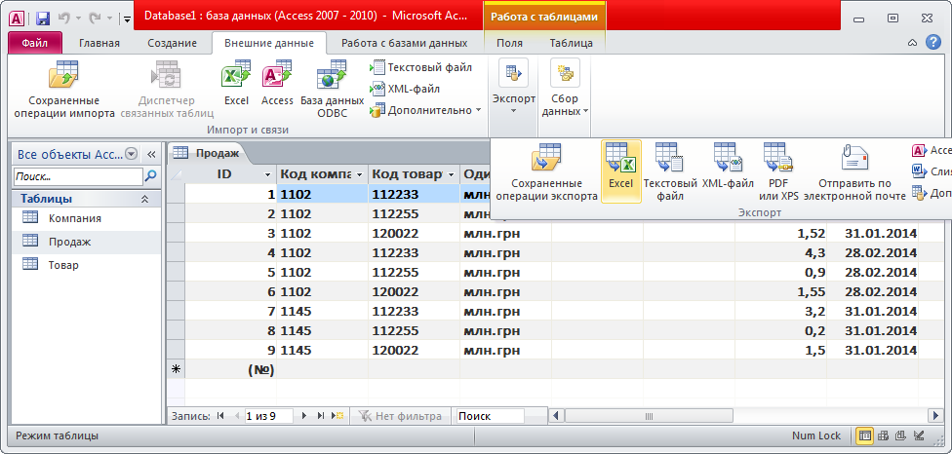The width and height of the screenshot is (952, 454).
Task: Click the navigation pane search field
Action: pyautogui.click(x=78, y=177)
